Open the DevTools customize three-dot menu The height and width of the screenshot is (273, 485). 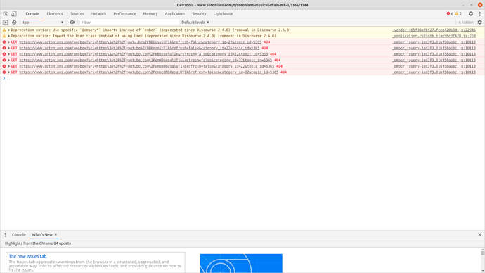[480, 13]
